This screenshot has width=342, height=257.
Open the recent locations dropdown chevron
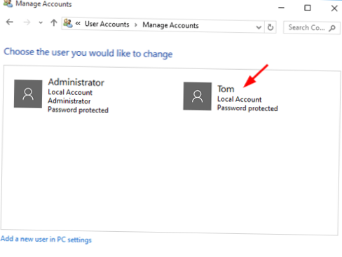click(41, 22)
